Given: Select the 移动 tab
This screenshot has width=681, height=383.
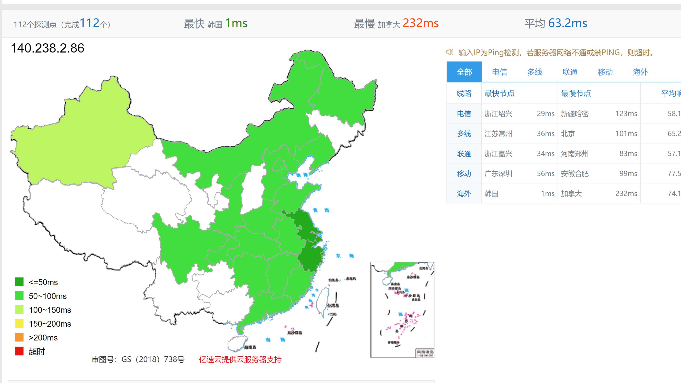Looking at the screenshot, I should (x=605, y=72).
